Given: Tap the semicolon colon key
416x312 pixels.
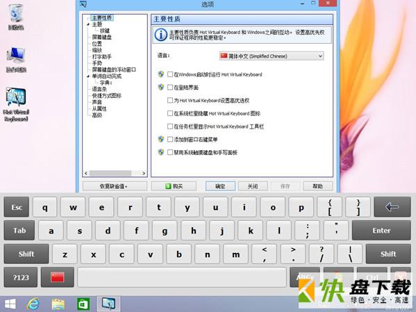Looking at the screenshot, I should click(x=308, y=231).
